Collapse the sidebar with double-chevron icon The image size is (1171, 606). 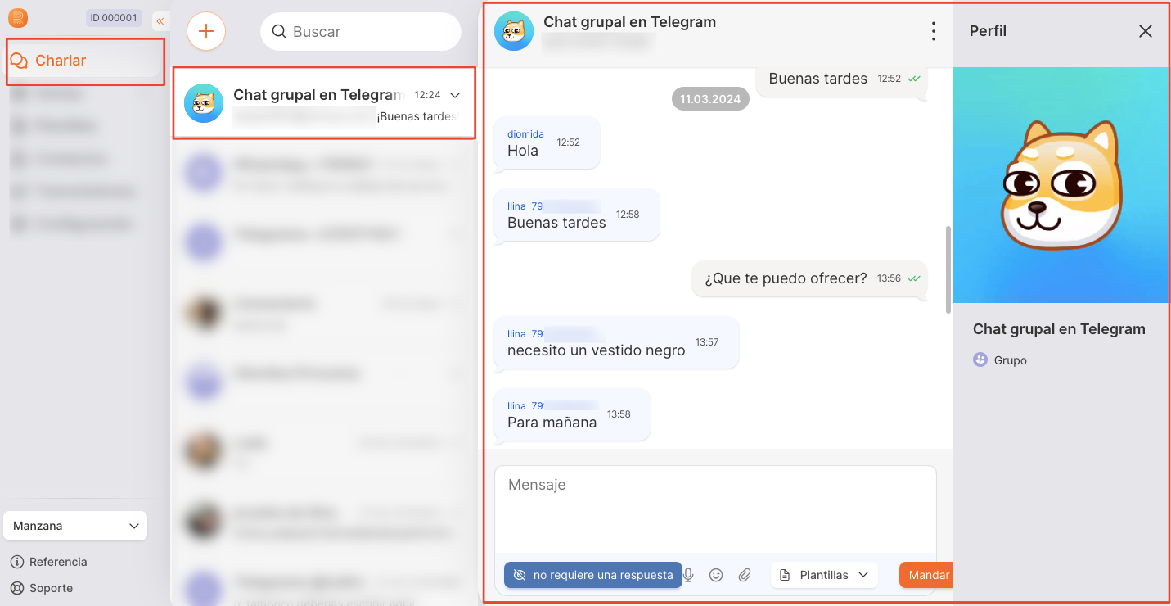click(160, 21)
